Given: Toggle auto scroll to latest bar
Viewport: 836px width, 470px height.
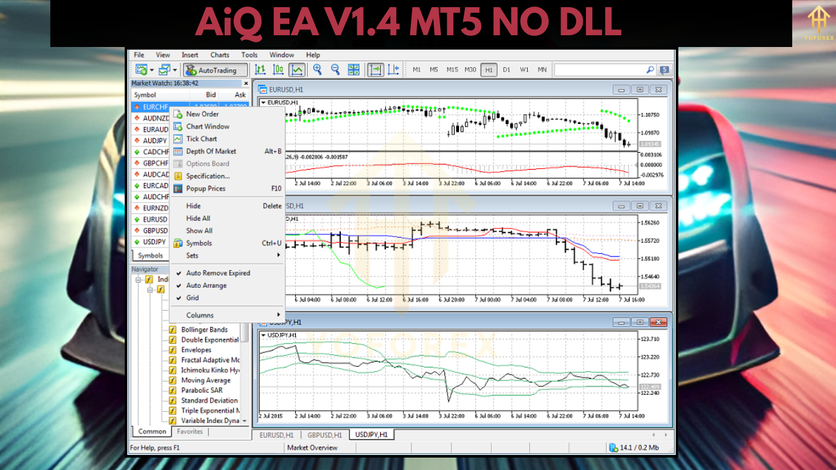Looking at the screenshot, I should click(376, 70).
